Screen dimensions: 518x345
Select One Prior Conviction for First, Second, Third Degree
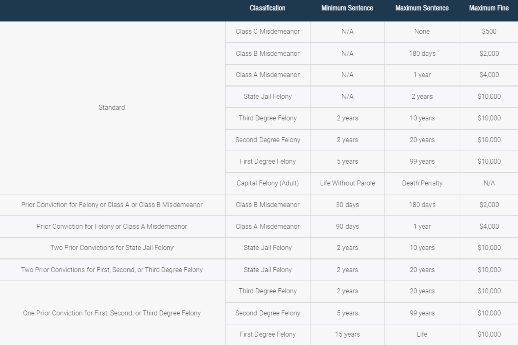point(112,313)
